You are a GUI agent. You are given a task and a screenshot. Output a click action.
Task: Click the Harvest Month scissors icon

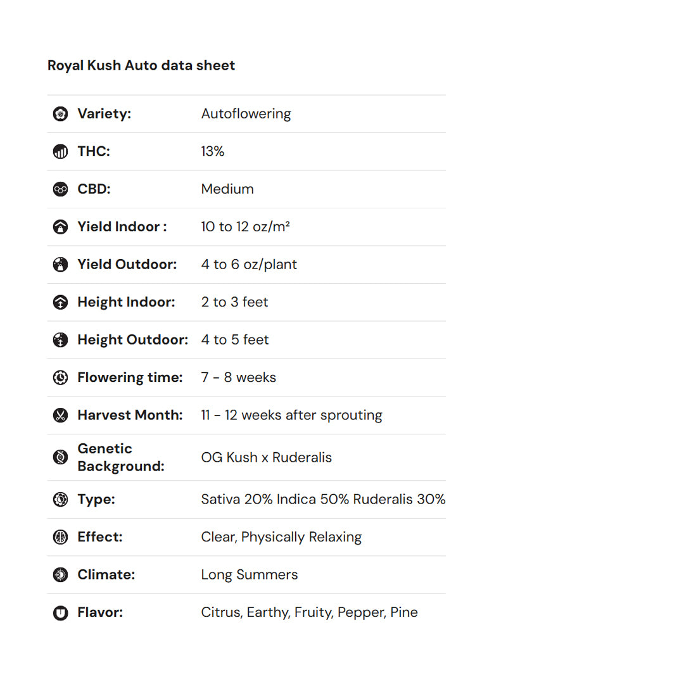point(60,415)
